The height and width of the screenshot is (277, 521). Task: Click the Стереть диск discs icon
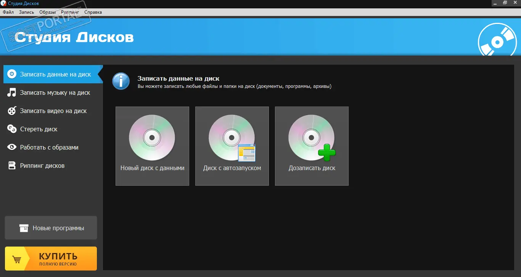[x=12, y=129]
